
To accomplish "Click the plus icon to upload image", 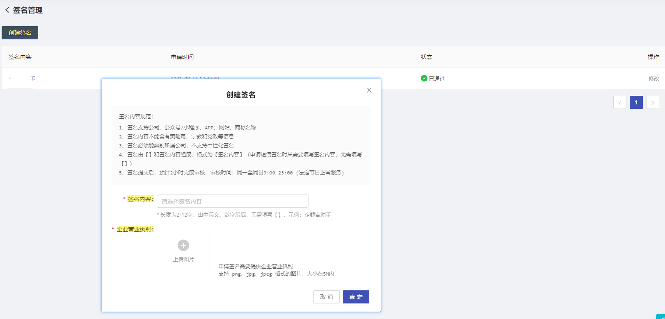I will tap(183, 245).
